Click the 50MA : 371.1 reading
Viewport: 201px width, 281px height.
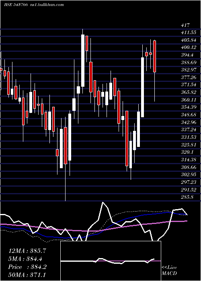tap(27, 275)
